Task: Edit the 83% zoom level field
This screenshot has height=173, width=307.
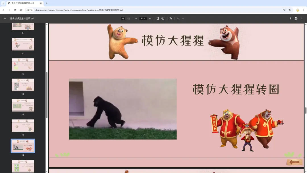Action: point(143,18)
